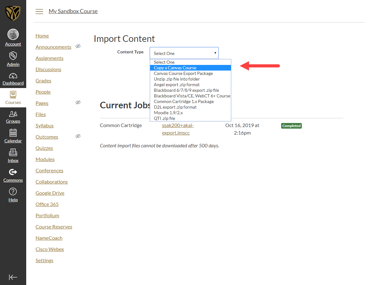The width and height of the screenshot is (372, 285).
Task: Click the My Sandbox Course breadcrumb link
Action: (x=73, y=11)
